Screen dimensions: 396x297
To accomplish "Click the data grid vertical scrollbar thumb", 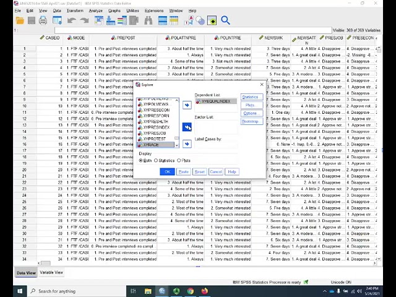I will click(x=379, y=51).
